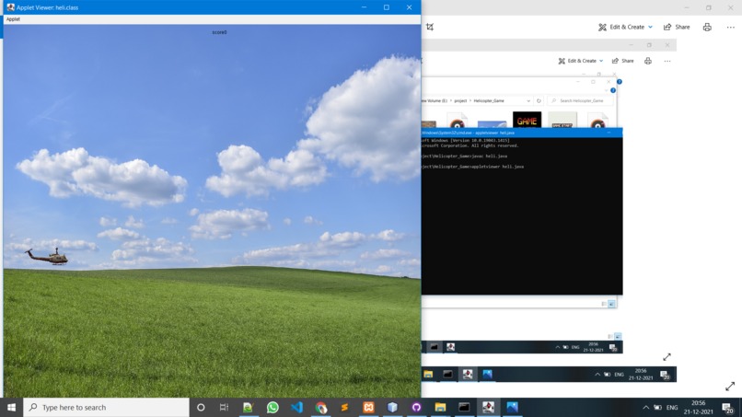742x417 pixels.
Task: Open the clock showing 20:56 21-12-2021
Action: click(x=698, y=407)
